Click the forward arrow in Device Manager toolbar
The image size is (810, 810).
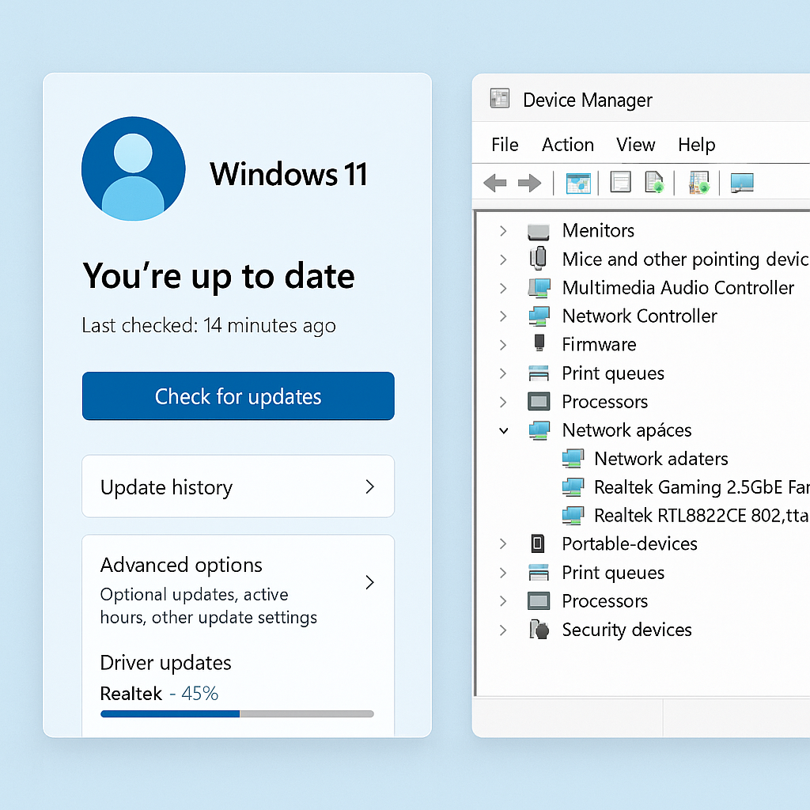click(x=529, y=182)
